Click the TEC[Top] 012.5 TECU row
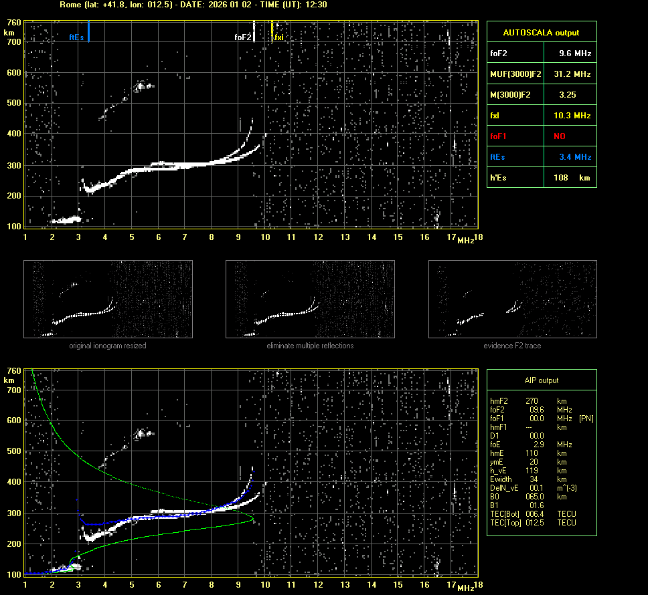The width and height of the screenshot is (648, 595). tap(533, 522)
